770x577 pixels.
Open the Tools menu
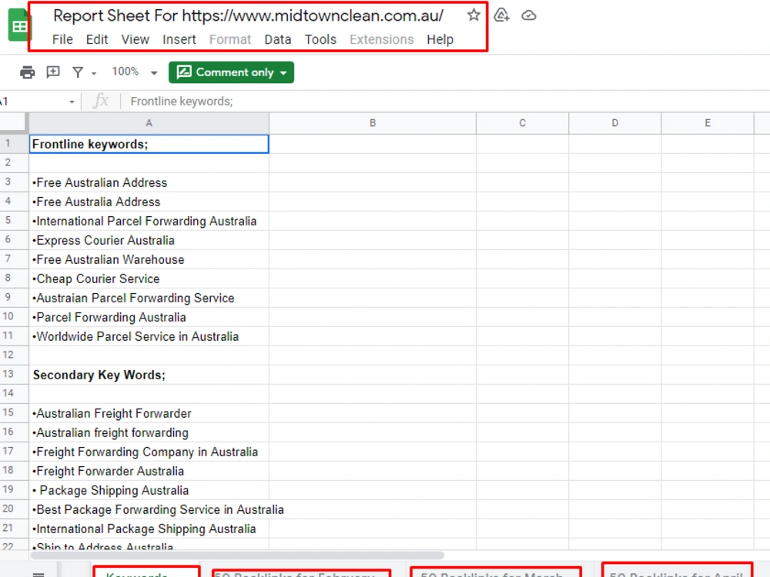pyautogui.click(x=320, y=39)
